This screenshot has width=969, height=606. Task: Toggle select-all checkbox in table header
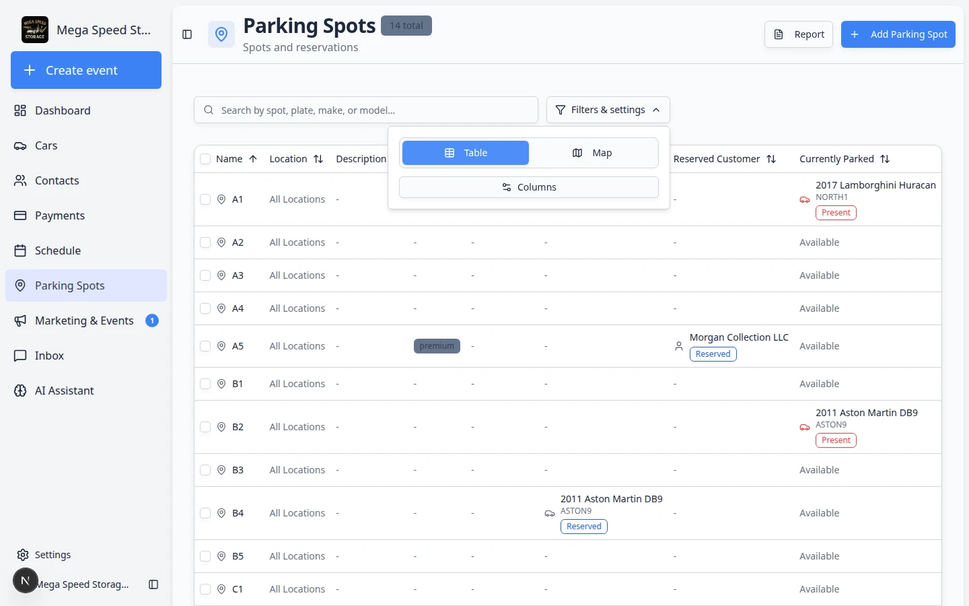click(205, 159)
